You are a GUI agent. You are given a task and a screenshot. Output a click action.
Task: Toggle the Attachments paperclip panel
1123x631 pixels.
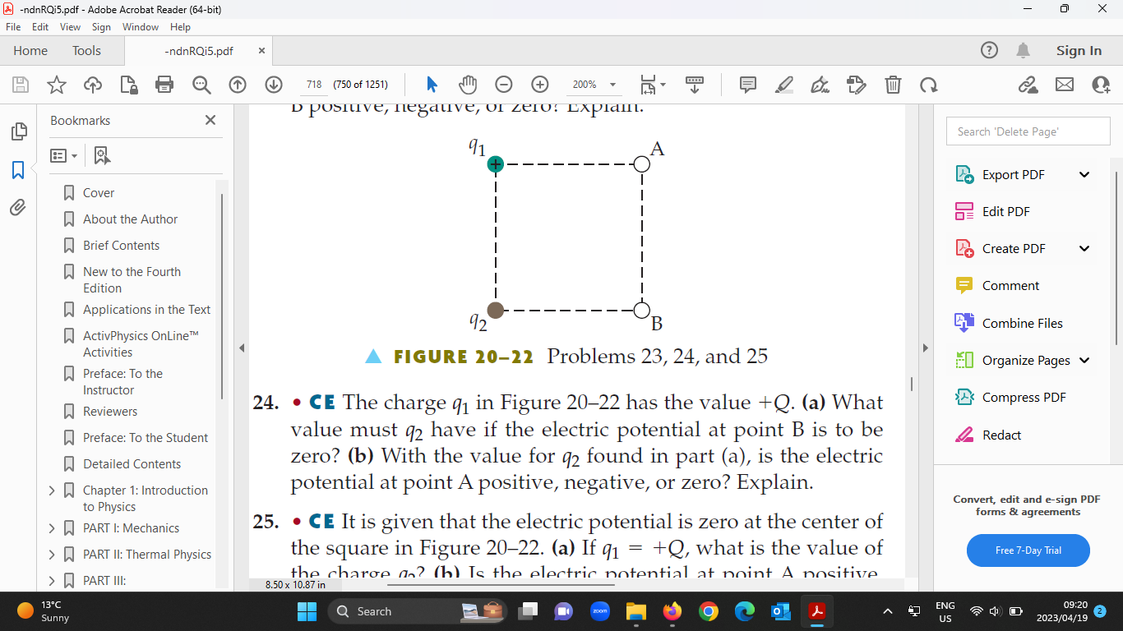coord(18,208)
